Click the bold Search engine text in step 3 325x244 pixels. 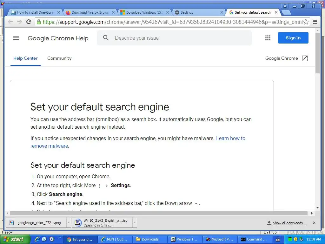pyautogui.click(x=66, y=194)
